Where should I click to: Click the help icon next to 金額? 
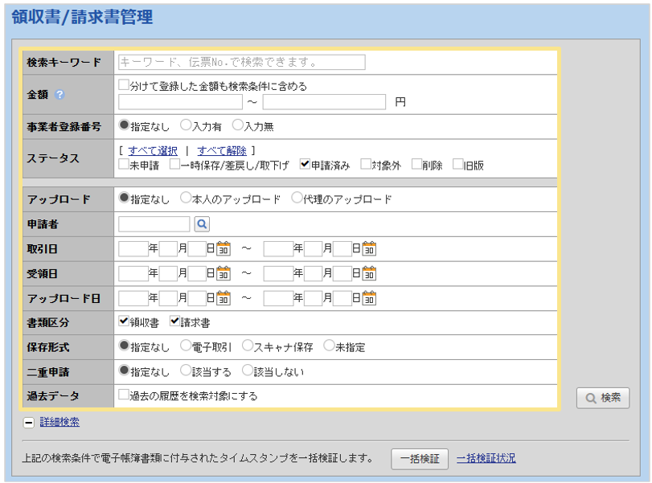click(x=59, y=95)
